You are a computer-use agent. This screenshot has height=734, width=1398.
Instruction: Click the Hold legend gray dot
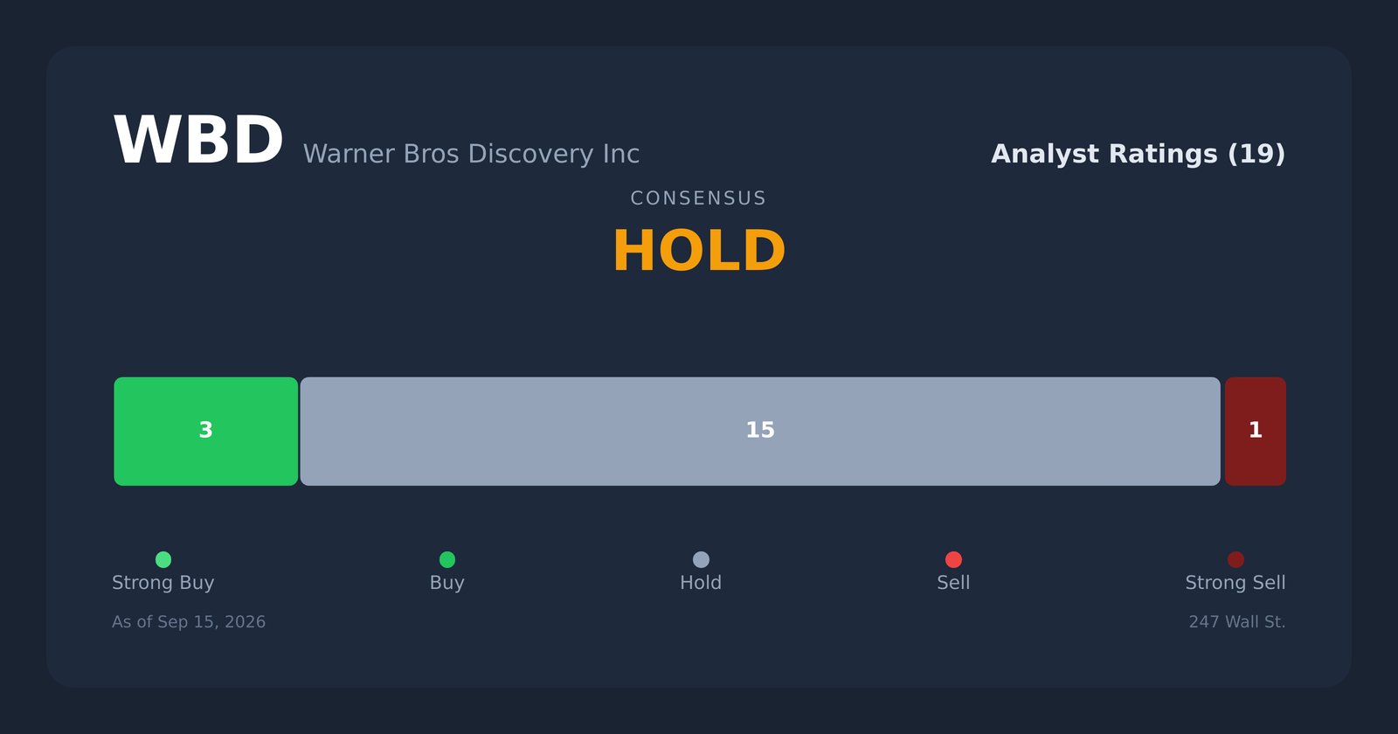[x=701, y=559]
